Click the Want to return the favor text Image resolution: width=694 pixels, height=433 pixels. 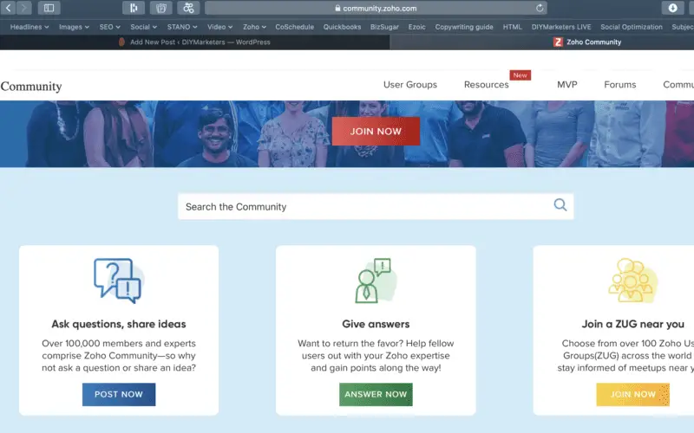376,356
